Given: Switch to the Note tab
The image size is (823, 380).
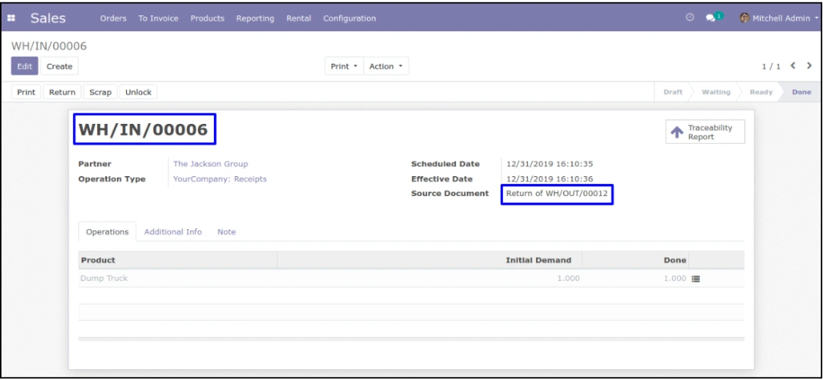Looking at the screenshot, I should click(x=226, y=232).
